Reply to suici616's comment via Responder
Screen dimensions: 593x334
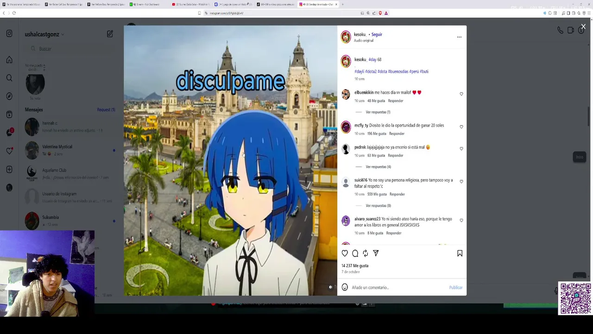[397, 194]
